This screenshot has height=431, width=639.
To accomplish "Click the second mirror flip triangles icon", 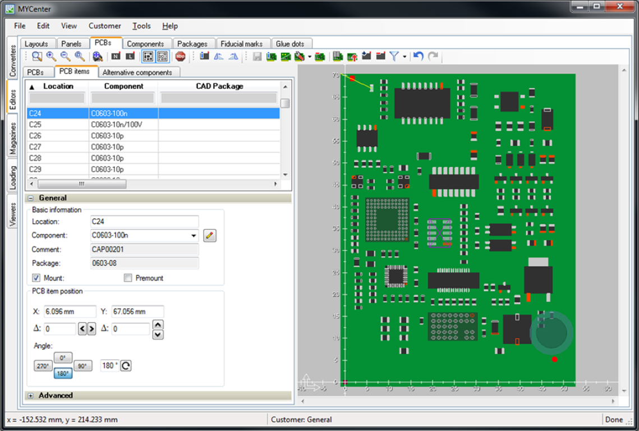I will (233, 56).
